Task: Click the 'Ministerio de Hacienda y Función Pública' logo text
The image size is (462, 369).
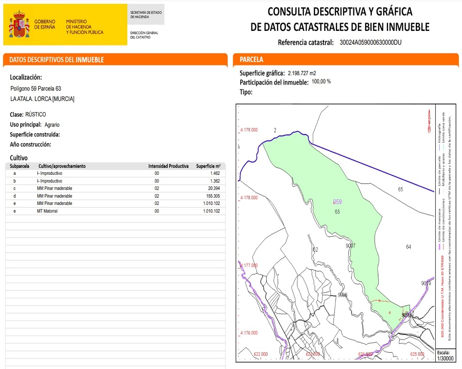Action: [85, 27]
